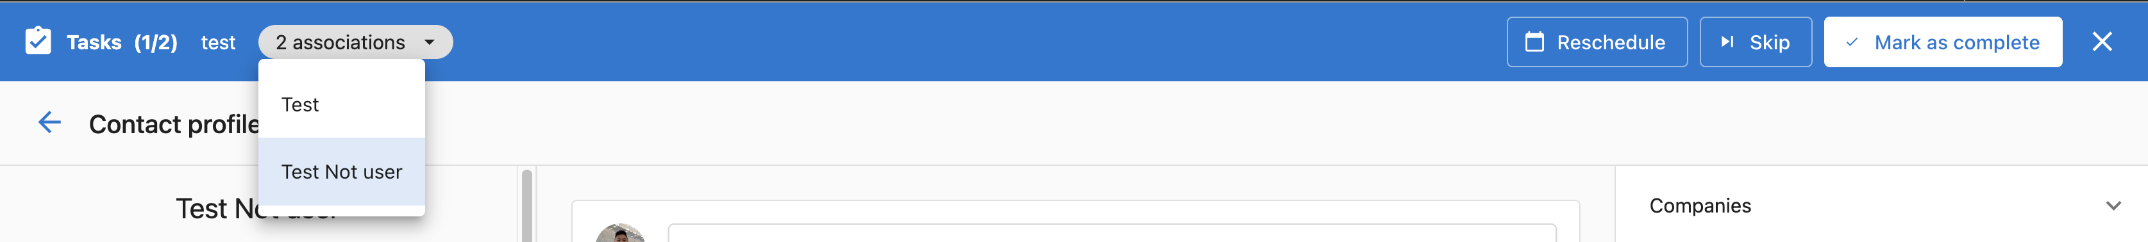
Task: Select Test from the associations menu
Action: tap(341, 104)
